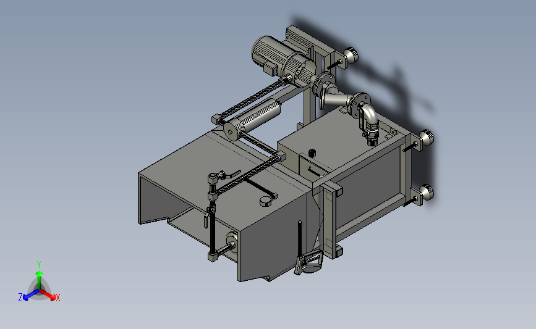The height and width of the screenshot is (329, 536).
Task: Select the pipe elbow fitting on the right box
Action: pyautogui.click(x=369, y=115)
